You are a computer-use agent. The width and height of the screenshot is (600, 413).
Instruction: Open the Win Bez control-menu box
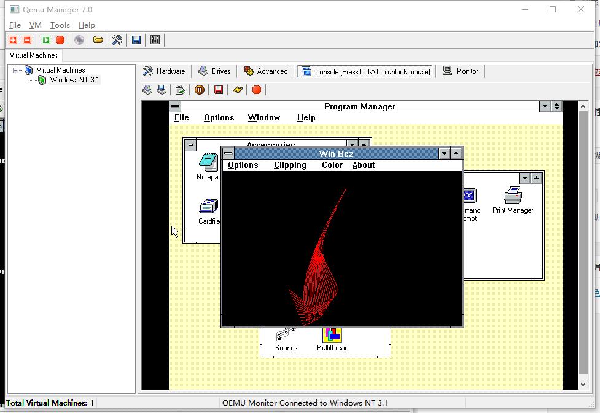228,154
